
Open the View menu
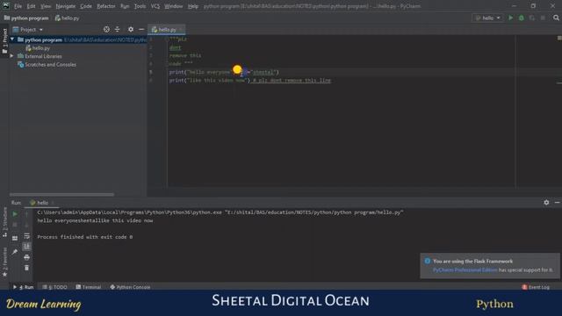(x=46, y=6)
